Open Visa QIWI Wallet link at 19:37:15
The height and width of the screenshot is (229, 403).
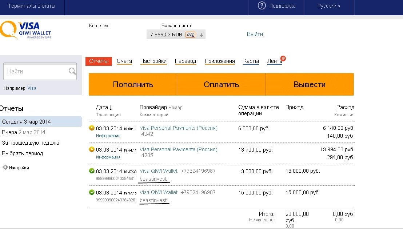coord(158,192)
